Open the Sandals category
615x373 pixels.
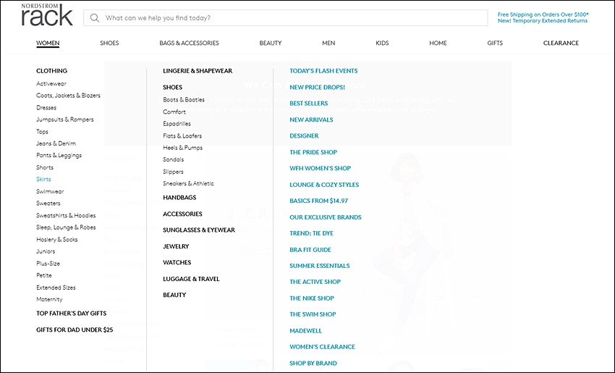[174, 159]
